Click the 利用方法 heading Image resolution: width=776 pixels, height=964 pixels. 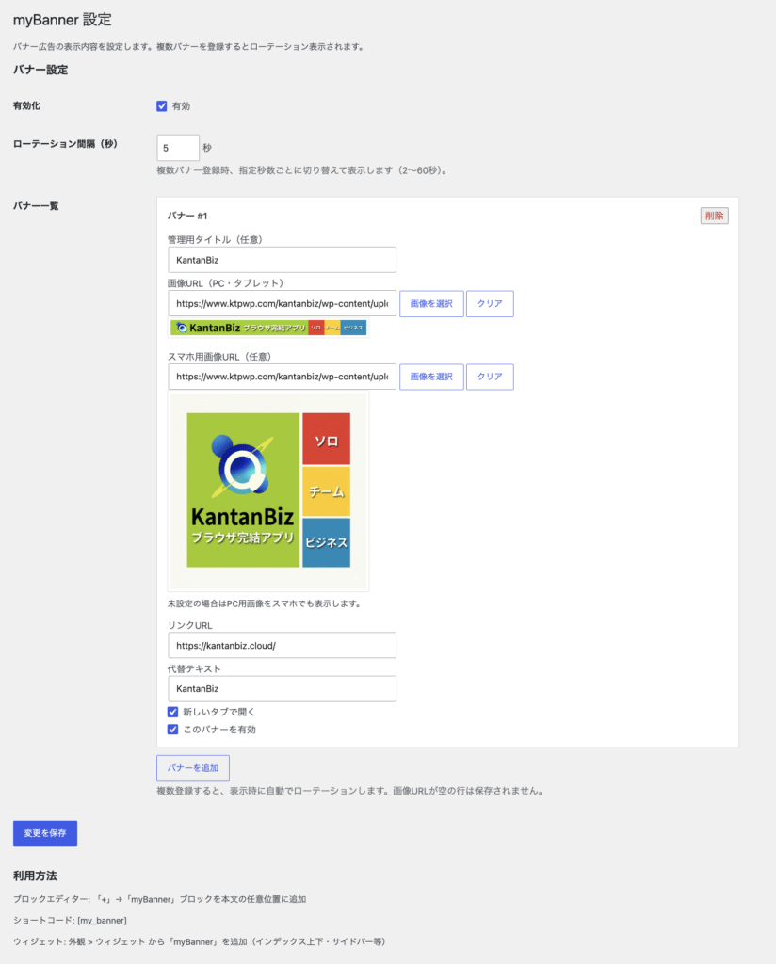tap(35, 876)
